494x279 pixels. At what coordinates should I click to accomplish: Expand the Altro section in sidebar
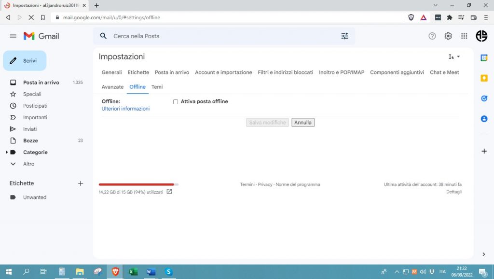point(13,164)
